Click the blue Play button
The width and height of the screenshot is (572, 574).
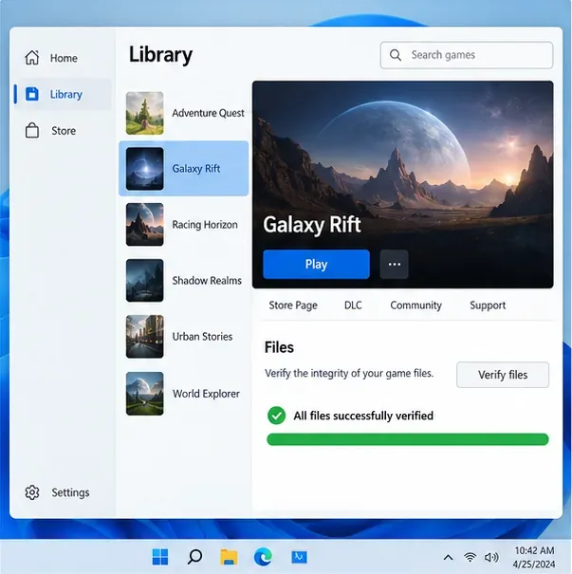tap(316, 265)
